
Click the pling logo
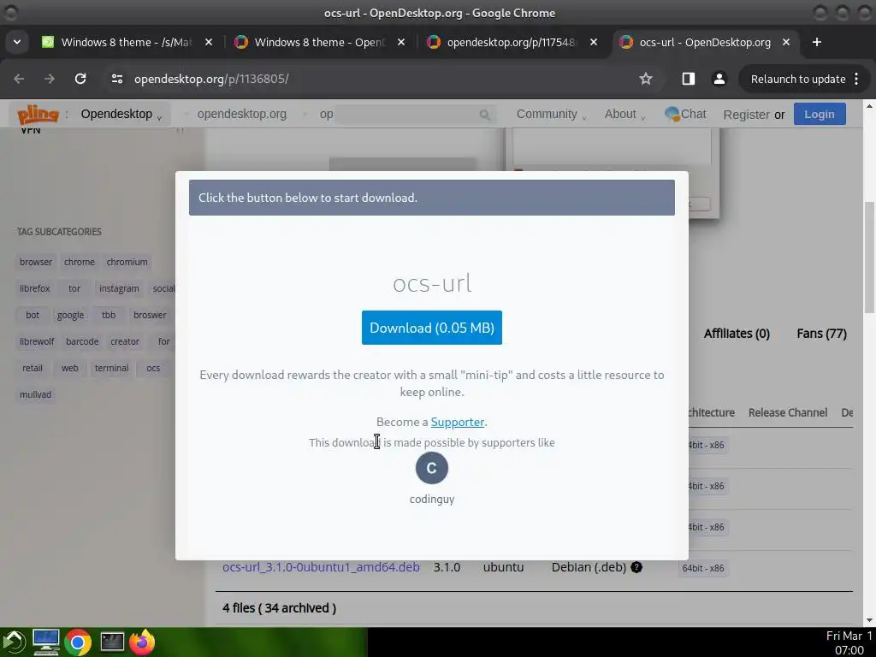point(38,114)
